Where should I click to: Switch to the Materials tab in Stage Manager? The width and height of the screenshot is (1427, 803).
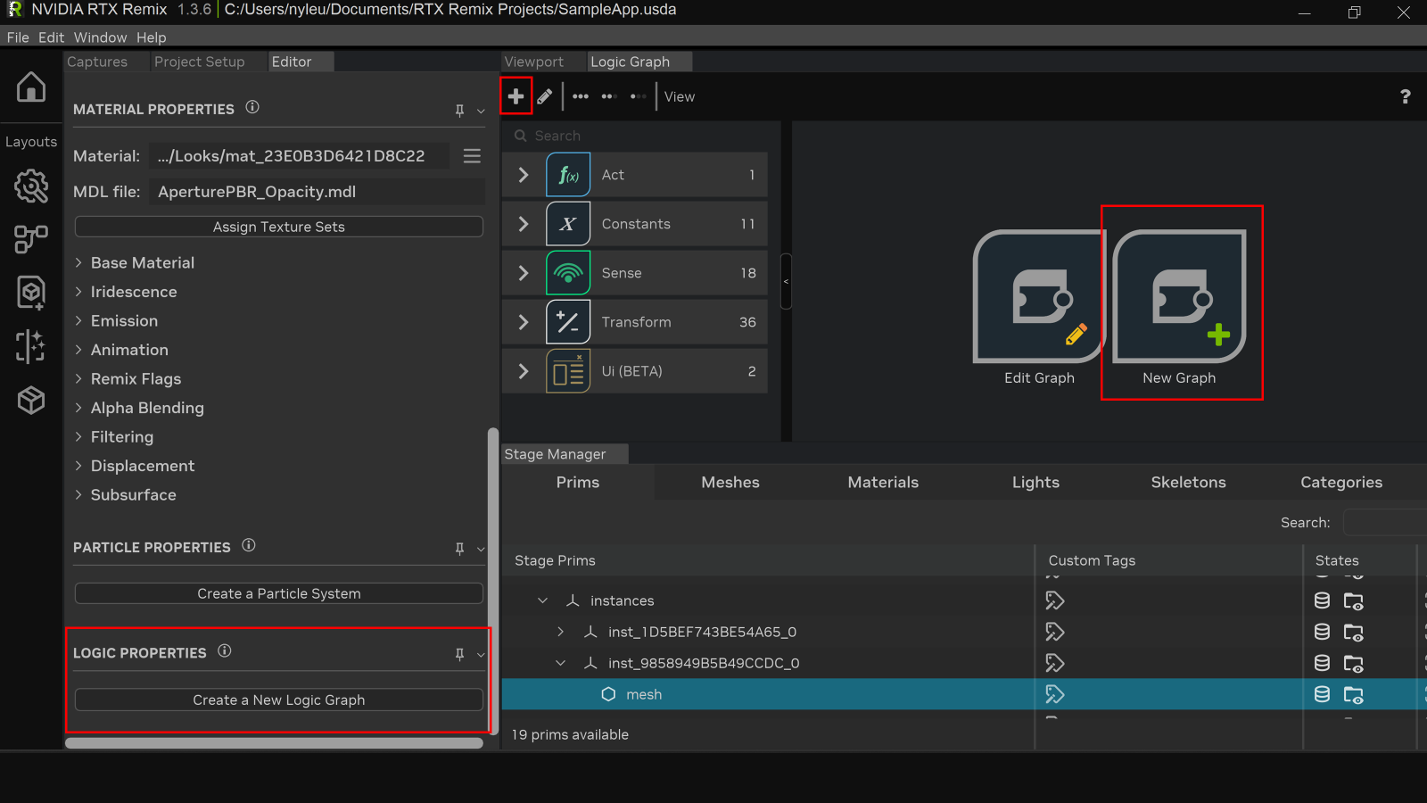[x=882, y=482]
